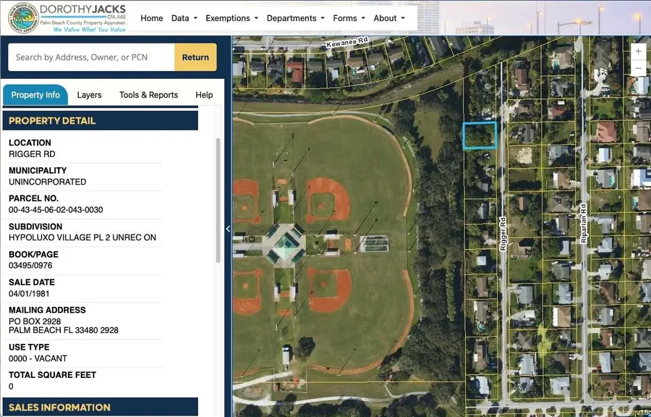Zoom in on the map

click(638, 52)
